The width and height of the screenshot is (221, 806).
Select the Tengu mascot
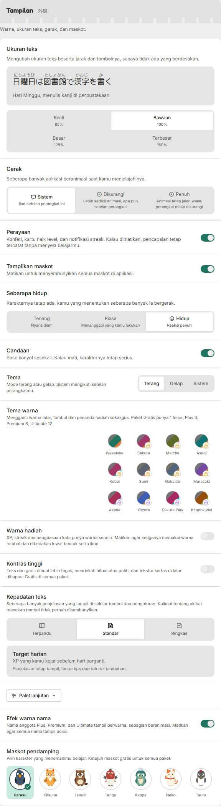tap(110, 783)
